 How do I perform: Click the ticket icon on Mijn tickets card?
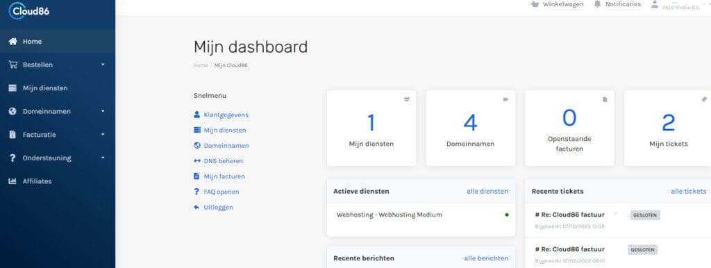pos(704,99)
